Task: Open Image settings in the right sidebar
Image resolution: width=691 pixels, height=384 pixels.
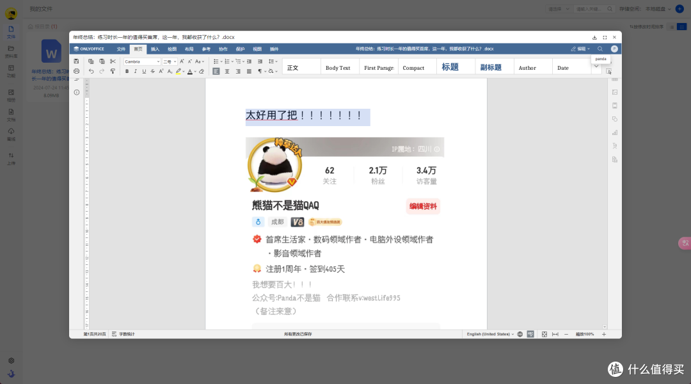Action: [614, 91]
